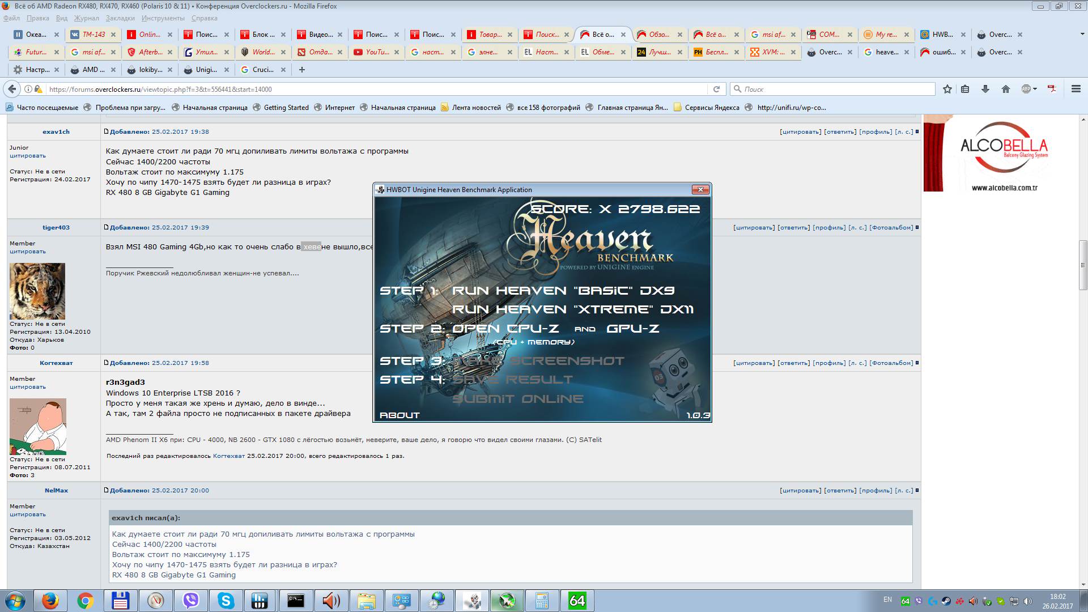Screen dimensions: 1088x612
Task: Click the URL address bar
Action: click(374, 89)
